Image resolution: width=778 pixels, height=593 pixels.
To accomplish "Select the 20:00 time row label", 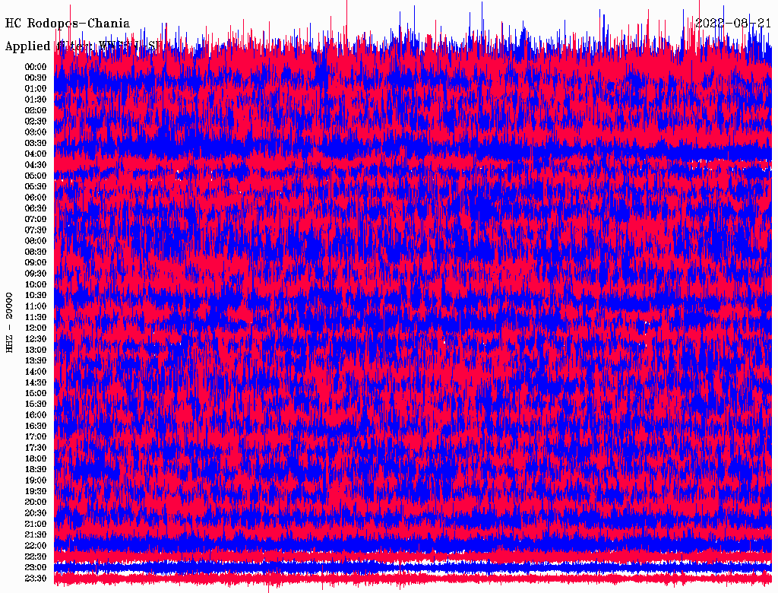I will [x=36, y=503].
